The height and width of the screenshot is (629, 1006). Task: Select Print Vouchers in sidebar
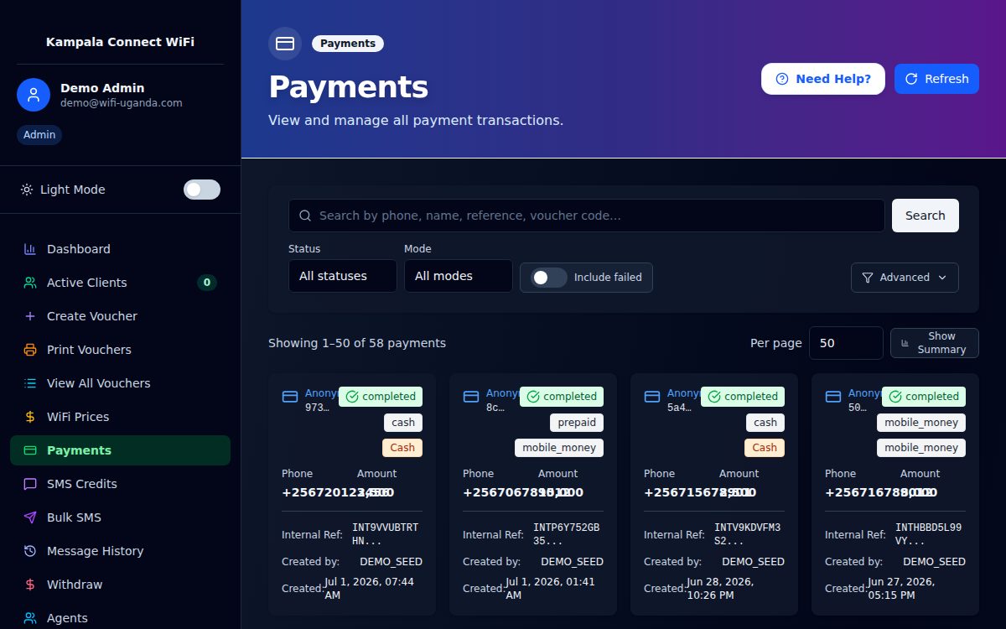[x=120, y=350]
